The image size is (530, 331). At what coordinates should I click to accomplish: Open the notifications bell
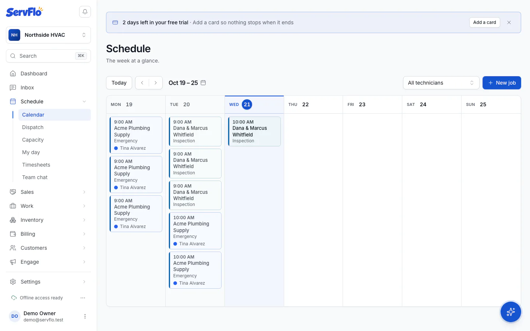coord(85,12)
